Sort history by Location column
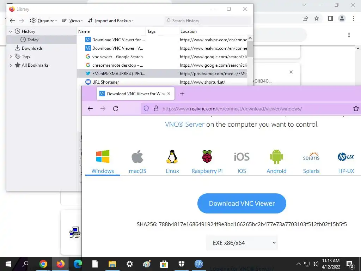The image size is (361, 271). (x=216, y=31)
